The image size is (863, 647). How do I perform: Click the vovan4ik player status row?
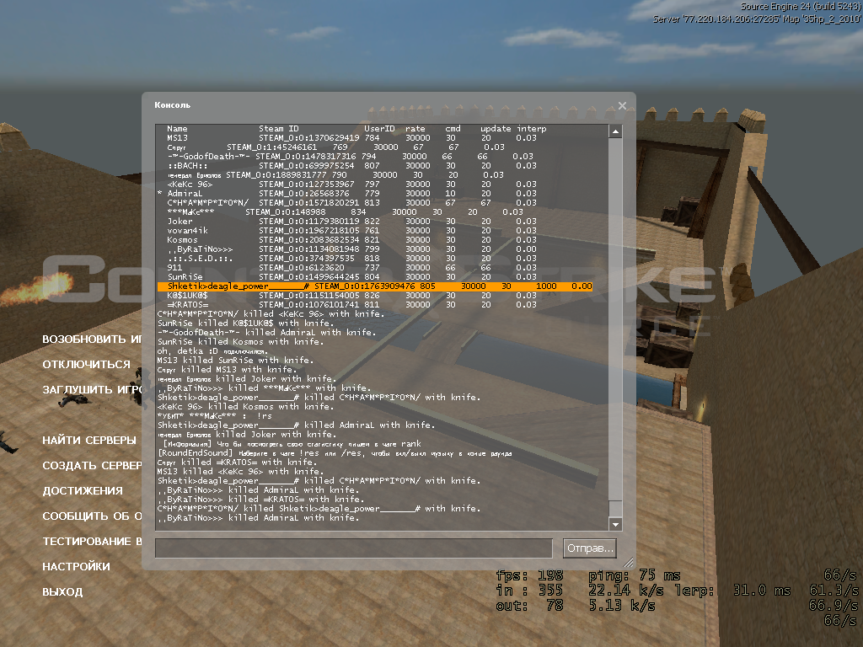pos(351,231)
